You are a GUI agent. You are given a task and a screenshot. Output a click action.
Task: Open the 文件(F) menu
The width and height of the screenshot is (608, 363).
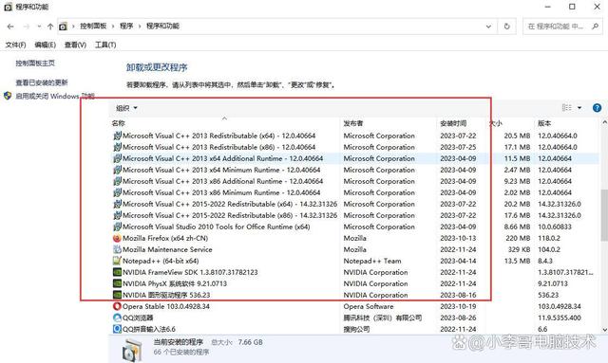click(x=15, y=45)
